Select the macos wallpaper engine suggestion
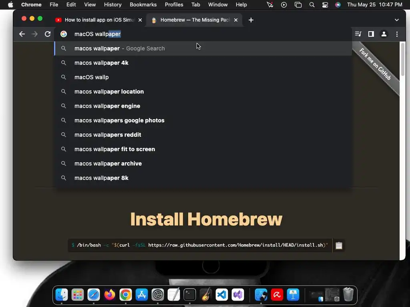 coord(203,106)
